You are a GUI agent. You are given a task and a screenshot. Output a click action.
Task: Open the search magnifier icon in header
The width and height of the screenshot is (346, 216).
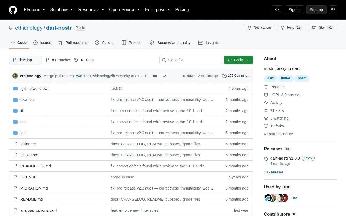pyautogui.click(x=277, y=10)
